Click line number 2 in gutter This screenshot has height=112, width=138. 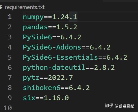pos(10,27)
